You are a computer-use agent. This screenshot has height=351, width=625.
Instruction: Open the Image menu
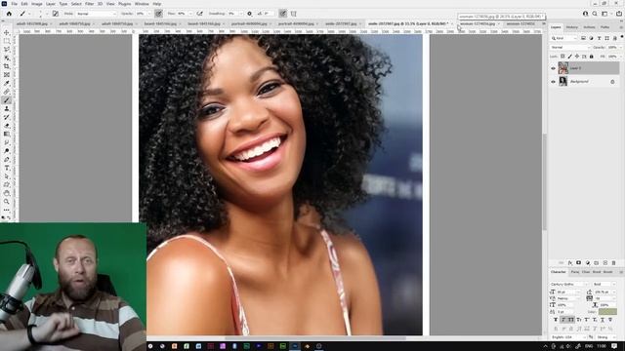(37, 4)
